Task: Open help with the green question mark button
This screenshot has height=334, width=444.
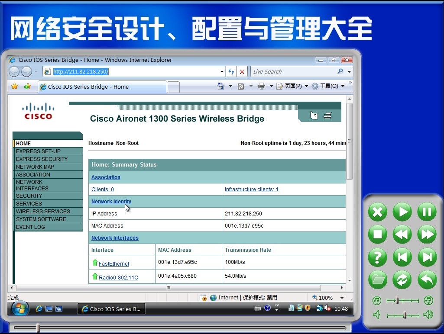Action: tap(377, 257)
